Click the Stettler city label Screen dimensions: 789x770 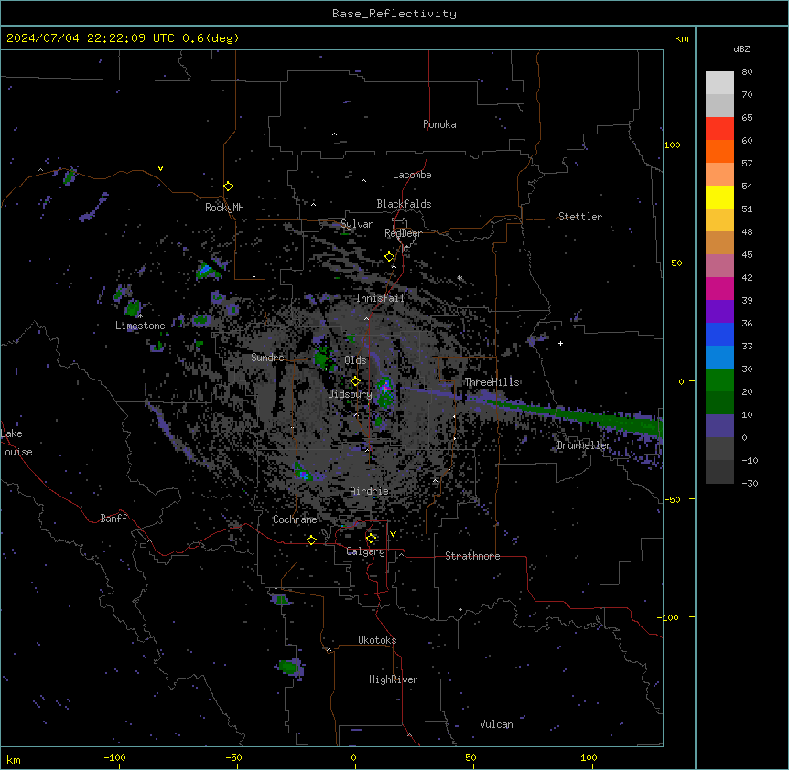point(579,217)
